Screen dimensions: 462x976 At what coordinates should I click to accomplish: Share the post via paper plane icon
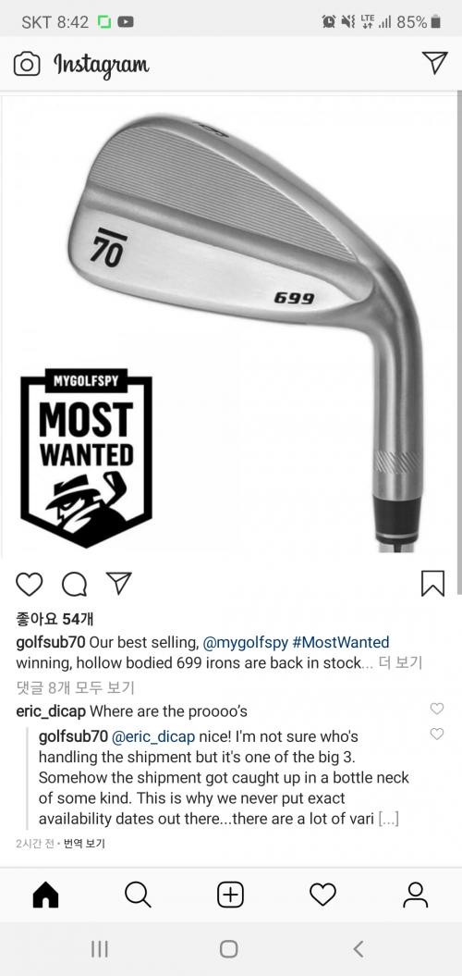(119, 583)
